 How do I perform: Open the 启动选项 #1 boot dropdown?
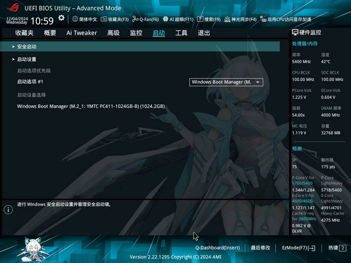click(226, 82)
